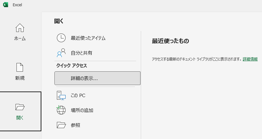Click the 最近使ったもの heading
The width and height of the screenshot is (262, 139).
coord(170,41)
